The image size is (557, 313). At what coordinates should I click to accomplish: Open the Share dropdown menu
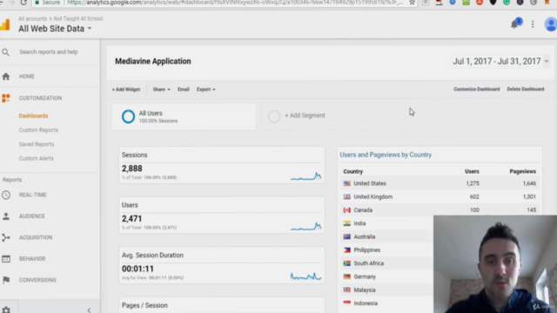click(161, 90)
